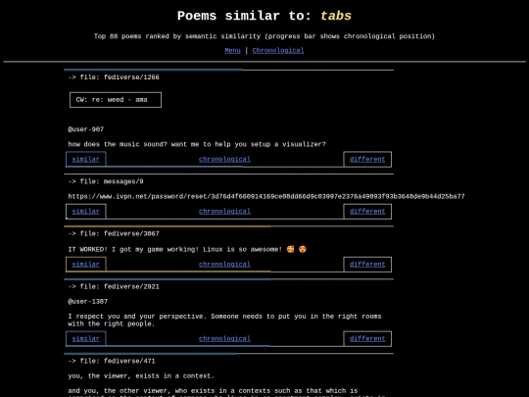This screenshot has height=397, width=529.
Task: Click similar for messages/9 poem
Action: pyautogui.click(x=85, y=212)
